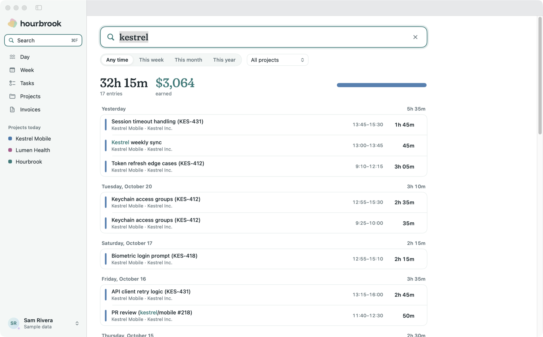The image size is (543, 337).
Task: Click the SR avatar for Sam Rivera
Action: 14,323
